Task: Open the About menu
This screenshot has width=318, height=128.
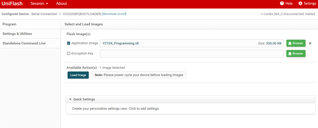Action: coord(62,4)
